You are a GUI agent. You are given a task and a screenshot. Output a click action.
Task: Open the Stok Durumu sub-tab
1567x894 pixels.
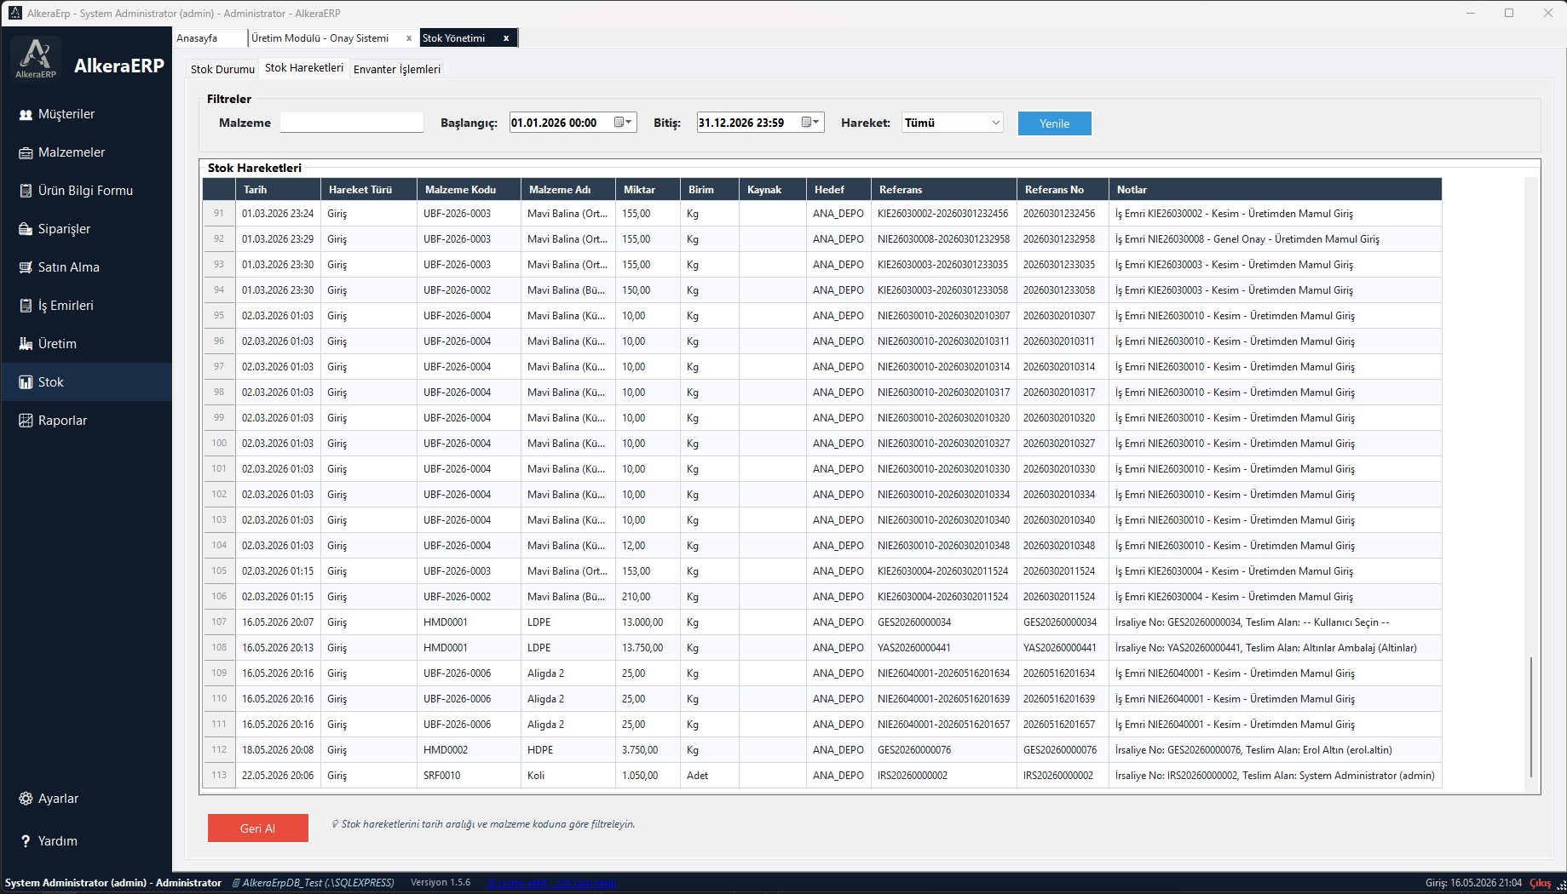[x=222, y=69]
